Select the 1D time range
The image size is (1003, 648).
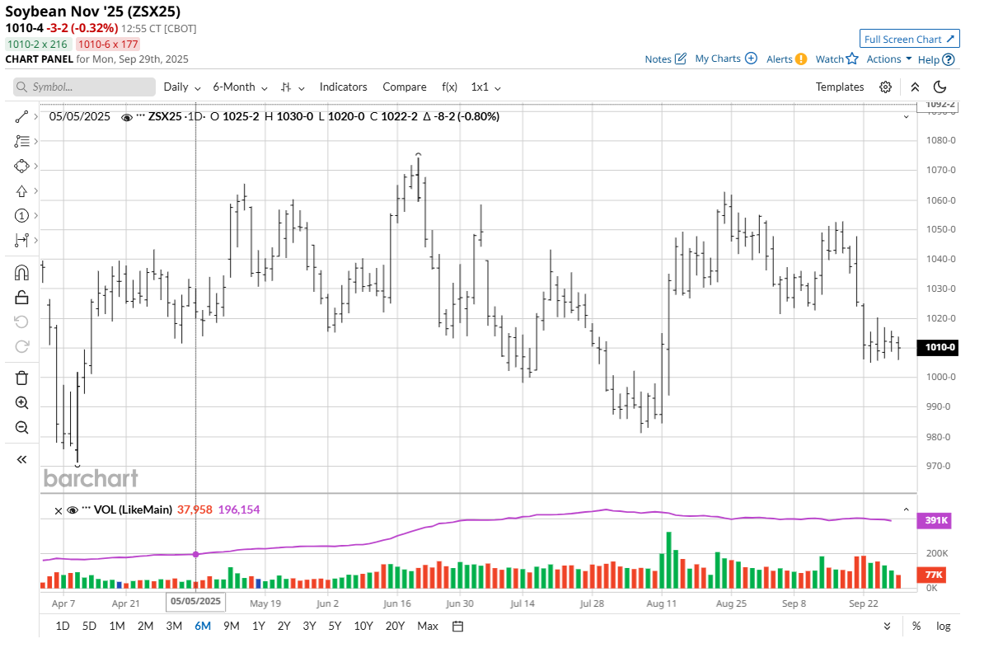tap(63, 626)
